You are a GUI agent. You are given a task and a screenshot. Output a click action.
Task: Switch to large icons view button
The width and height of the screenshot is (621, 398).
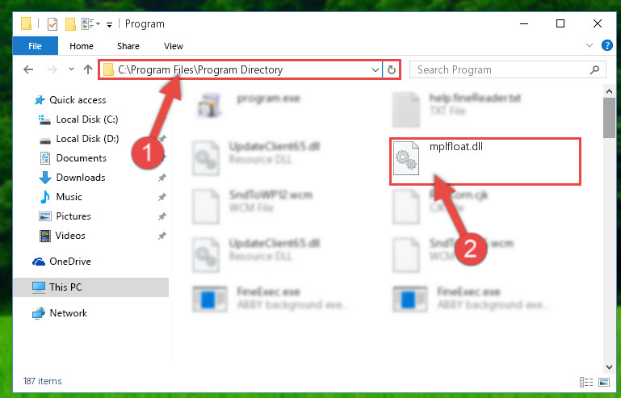[604, 382]
